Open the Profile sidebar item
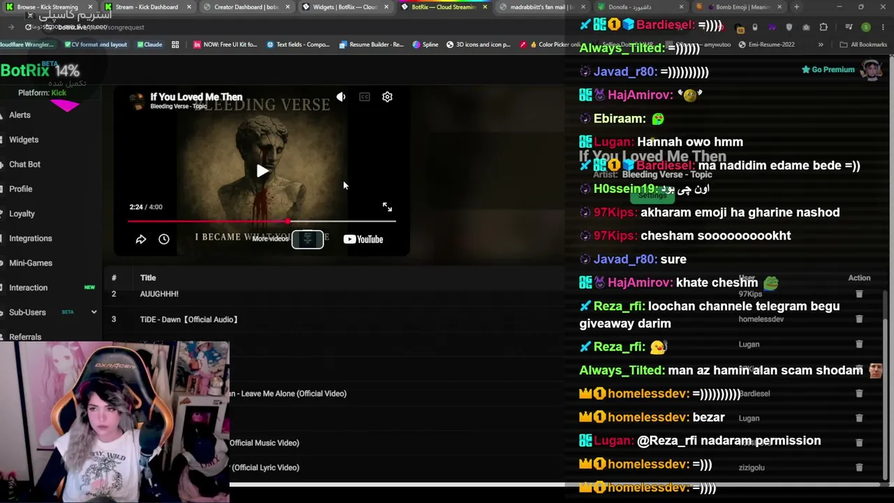Viewport: 894px width, 503px height. tap(21, 189)
